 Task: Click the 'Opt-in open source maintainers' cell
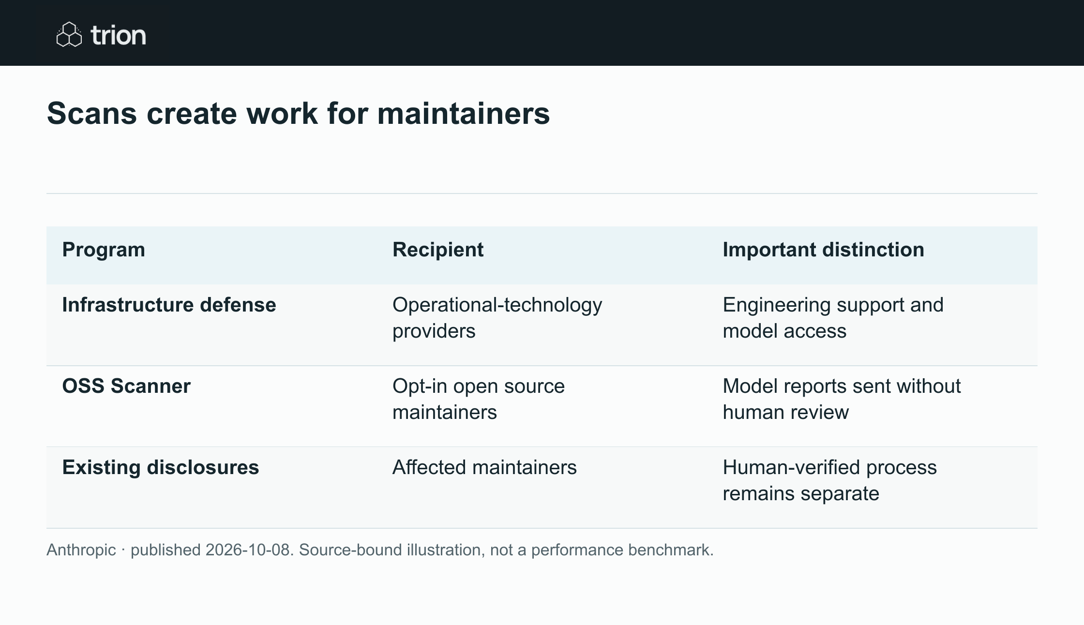click(478, 399)
